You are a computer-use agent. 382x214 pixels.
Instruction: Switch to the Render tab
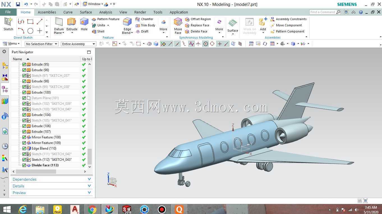coord(140,12)
